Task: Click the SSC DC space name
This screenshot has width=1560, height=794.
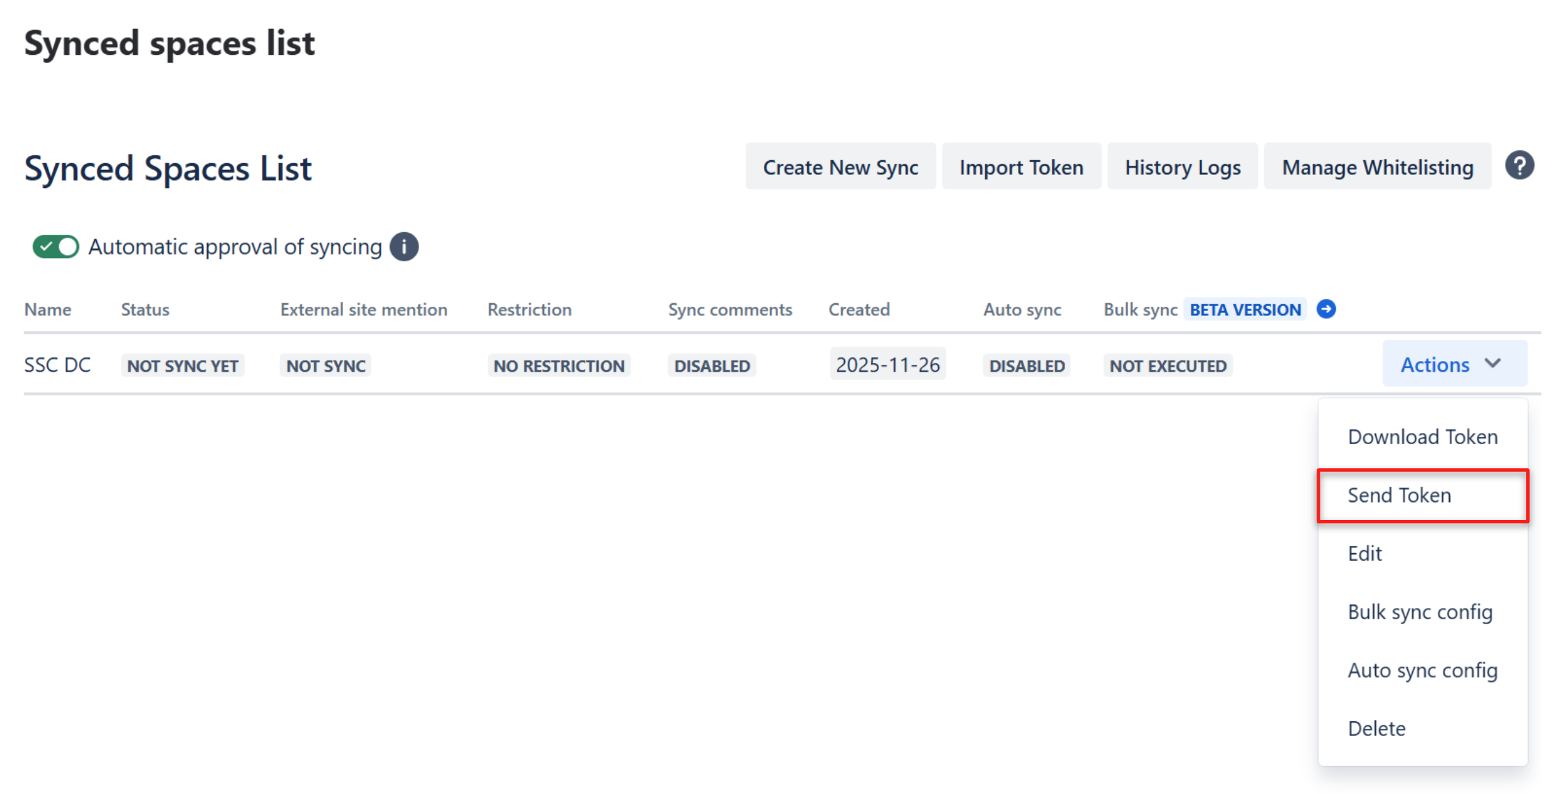Action: coord(57,365)
